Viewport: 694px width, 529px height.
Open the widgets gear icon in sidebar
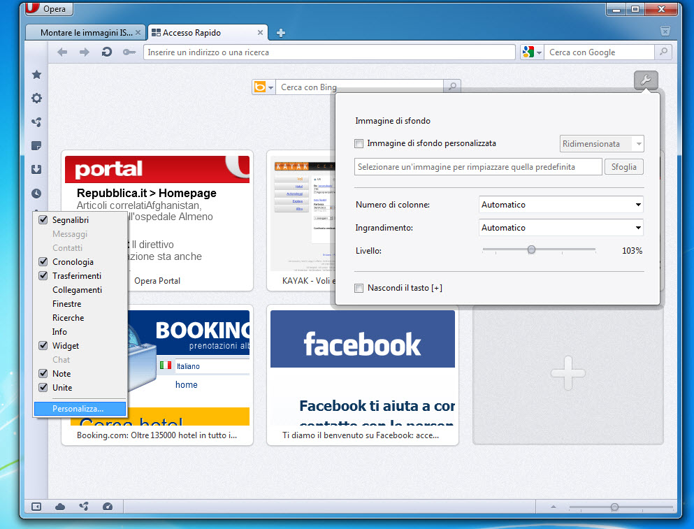point(36,99)
